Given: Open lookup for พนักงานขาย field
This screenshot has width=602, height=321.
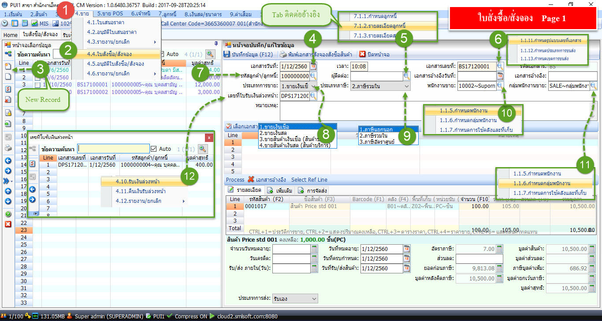Looking at the screenshot, I should click(x=500, y=86).
